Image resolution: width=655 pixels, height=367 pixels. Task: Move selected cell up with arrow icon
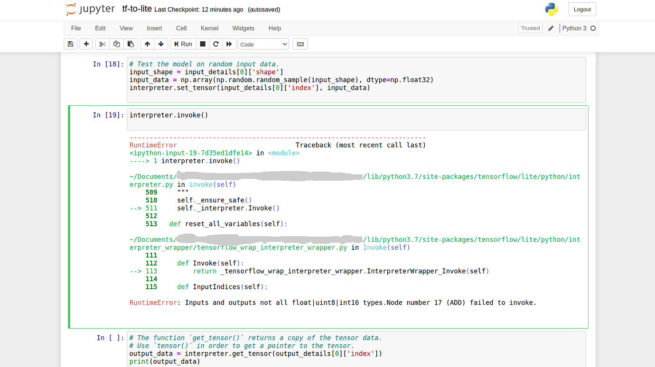click(147, 44)
